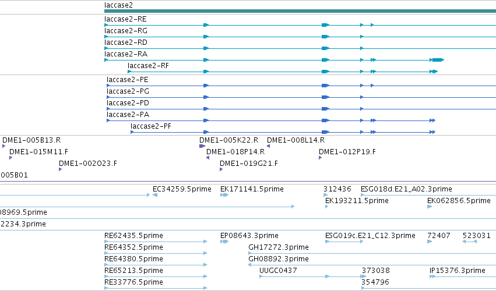
Task: Click the DME1-005K22.R marker label
Action: click(x=228, y=140)
